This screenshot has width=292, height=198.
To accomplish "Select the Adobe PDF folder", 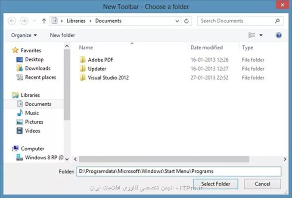I will point(100,60).
